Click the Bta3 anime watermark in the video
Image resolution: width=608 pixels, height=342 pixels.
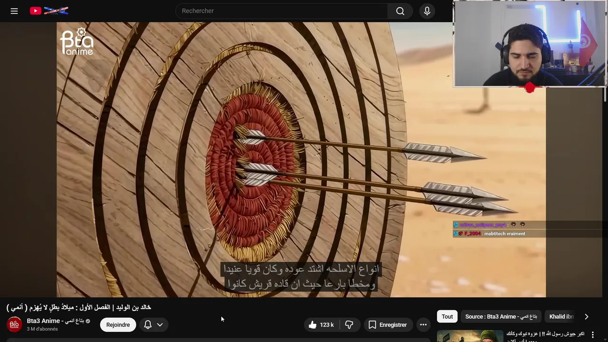77,42
